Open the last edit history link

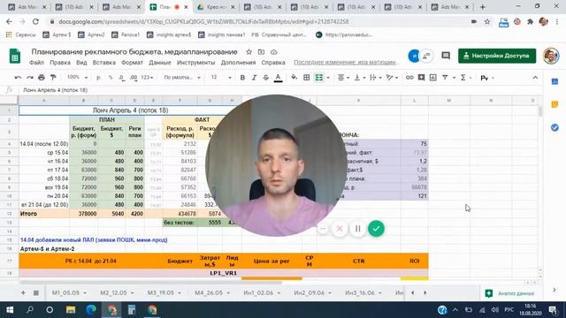(x=346, y=63)
